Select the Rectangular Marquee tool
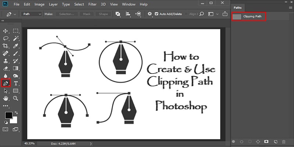The width and height of the screenshot is (294, 147). (x=15, y=31)
